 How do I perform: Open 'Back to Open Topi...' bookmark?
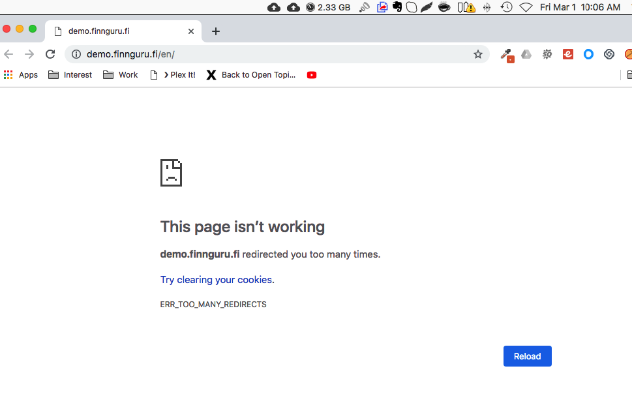[x=251, y=75]
